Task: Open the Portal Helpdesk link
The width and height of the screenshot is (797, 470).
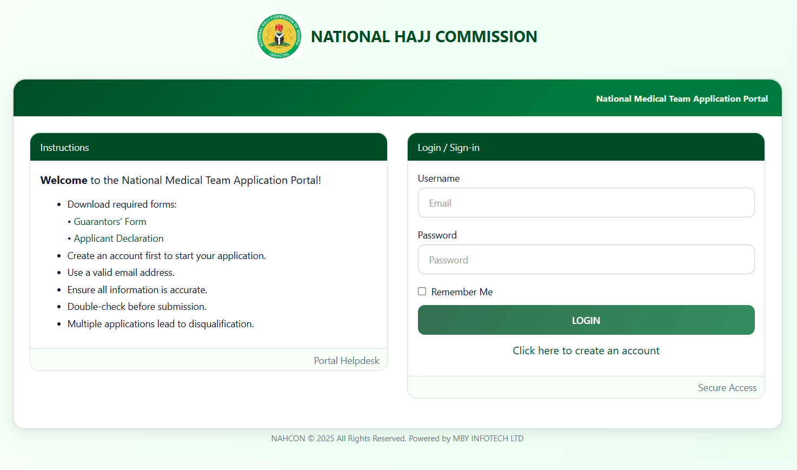Action: (x=347, y=361)
